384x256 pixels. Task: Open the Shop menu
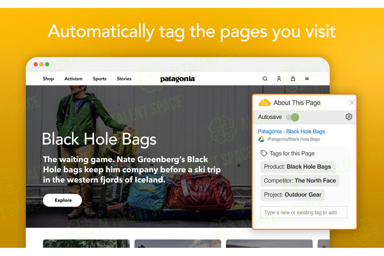pyautogui.click(x=48, y=79)
